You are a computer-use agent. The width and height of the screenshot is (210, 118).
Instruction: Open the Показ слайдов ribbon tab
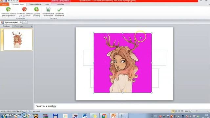[x=35, y=4]
